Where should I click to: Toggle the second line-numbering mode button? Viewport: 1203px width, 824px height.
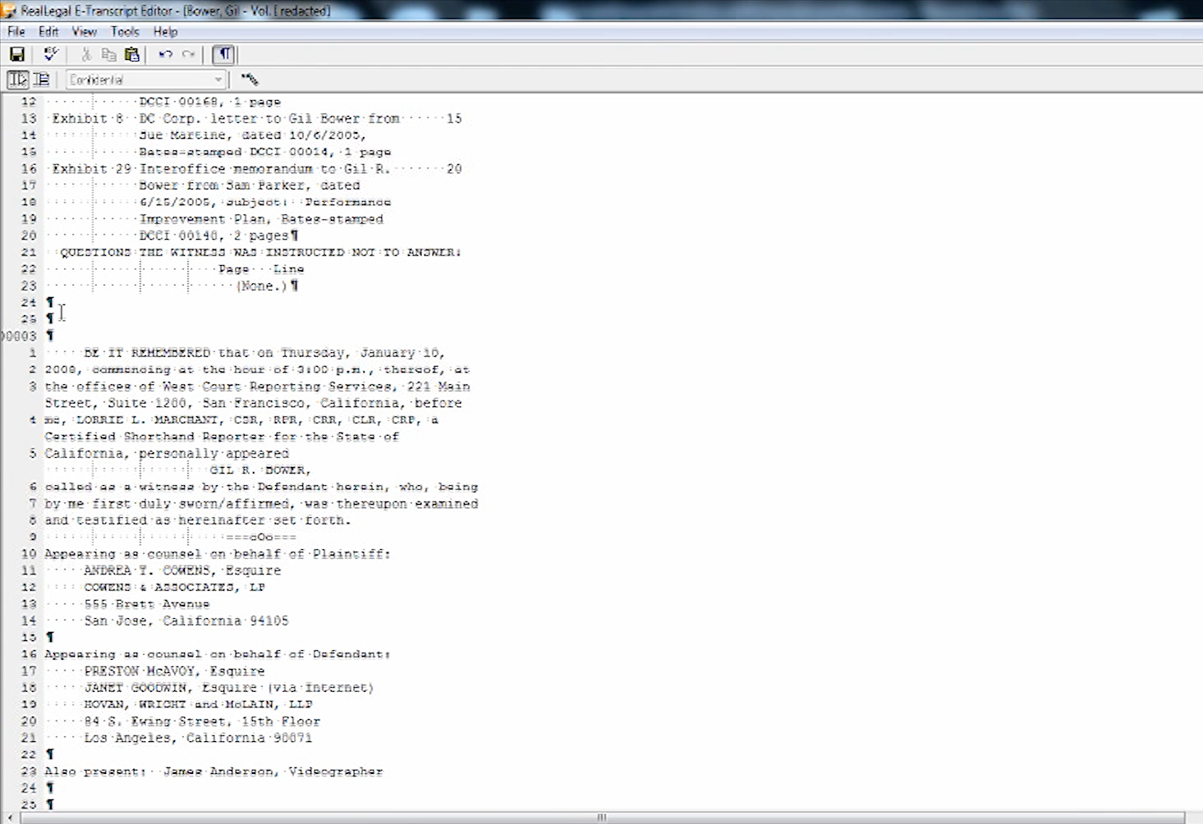pyautogui.click(x=41, y=80)
